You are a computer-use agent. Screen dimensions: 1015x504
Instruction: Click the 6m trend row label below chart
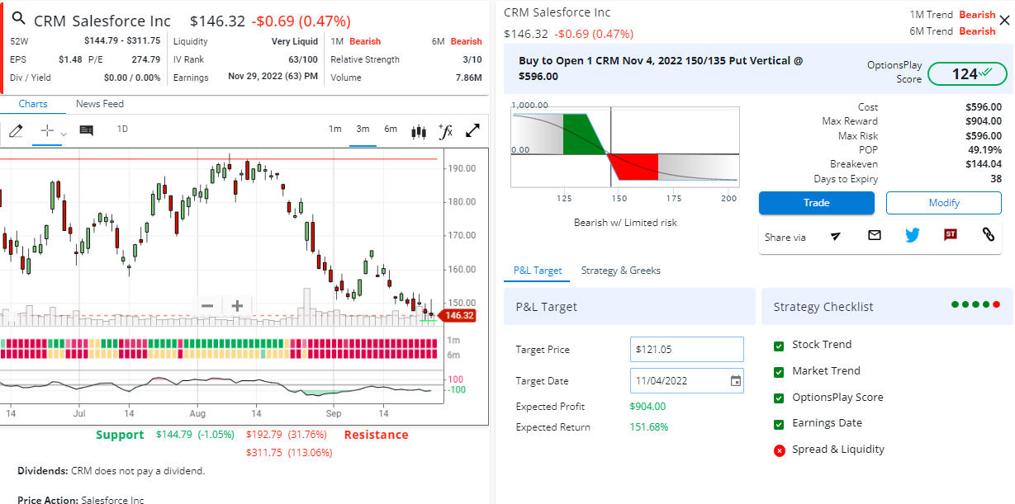pyautogui.click(x=453, y=355)
